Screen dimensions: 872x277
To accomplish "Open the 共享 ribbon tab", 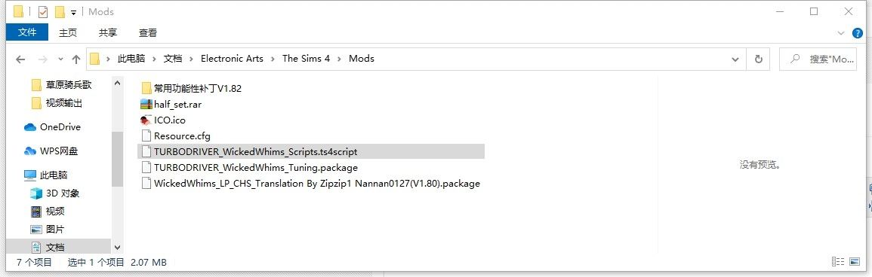I will (x=108, y=32).
